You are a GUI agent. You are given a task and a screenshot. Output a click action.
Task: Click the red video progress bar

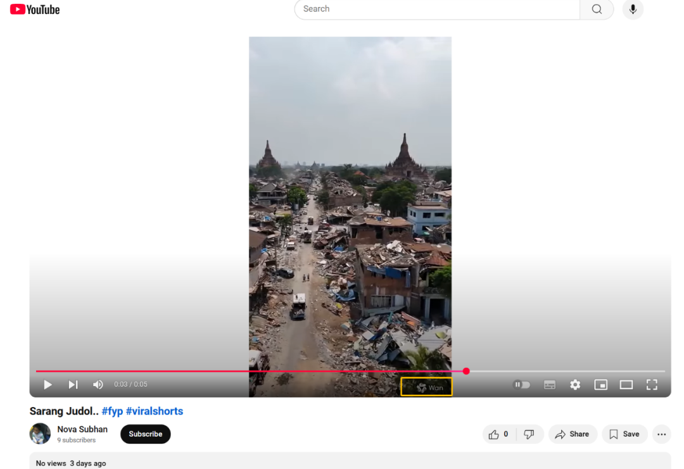[253, 372]
